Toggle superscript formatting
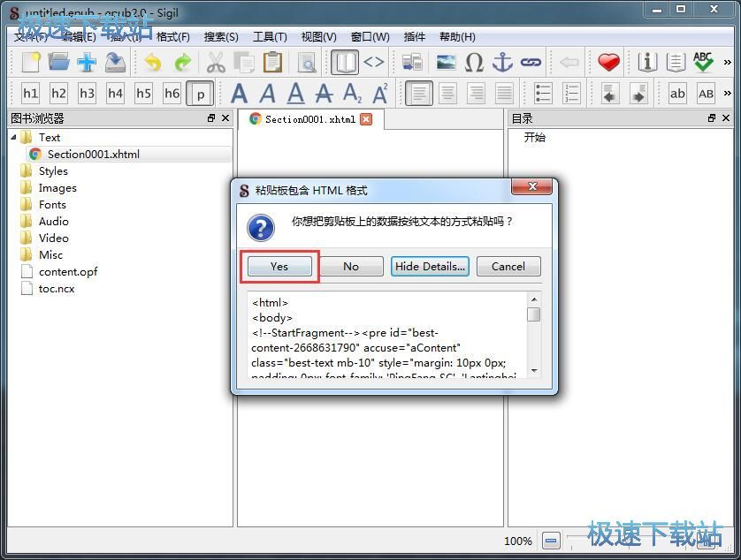The image size is (741, 560). 380,94
